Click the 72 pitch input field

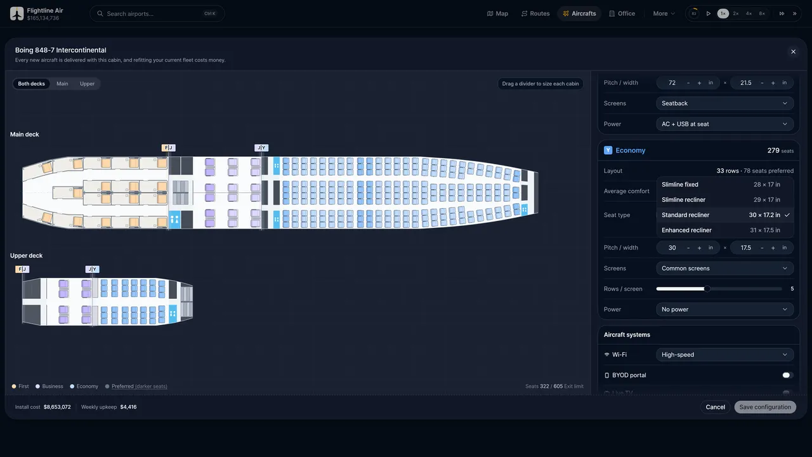(x=672, y=83)
